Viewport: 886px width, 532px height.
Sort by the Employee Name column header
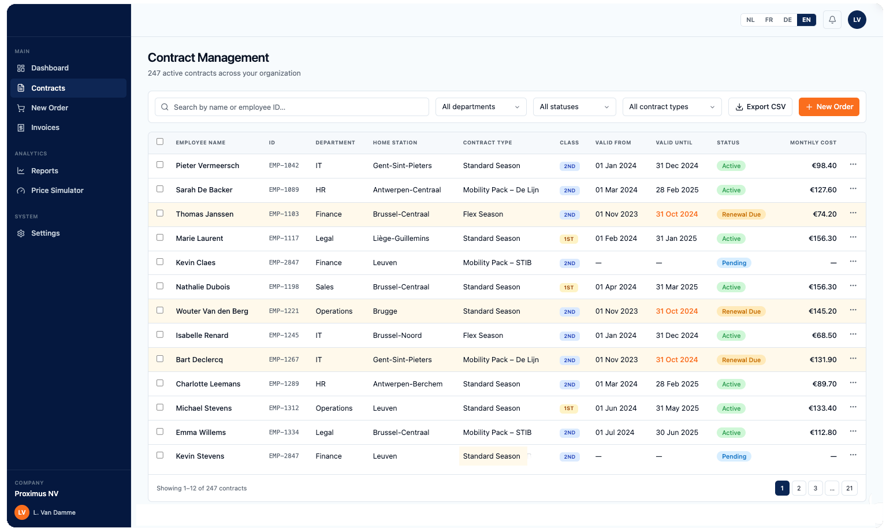[200, 143]
